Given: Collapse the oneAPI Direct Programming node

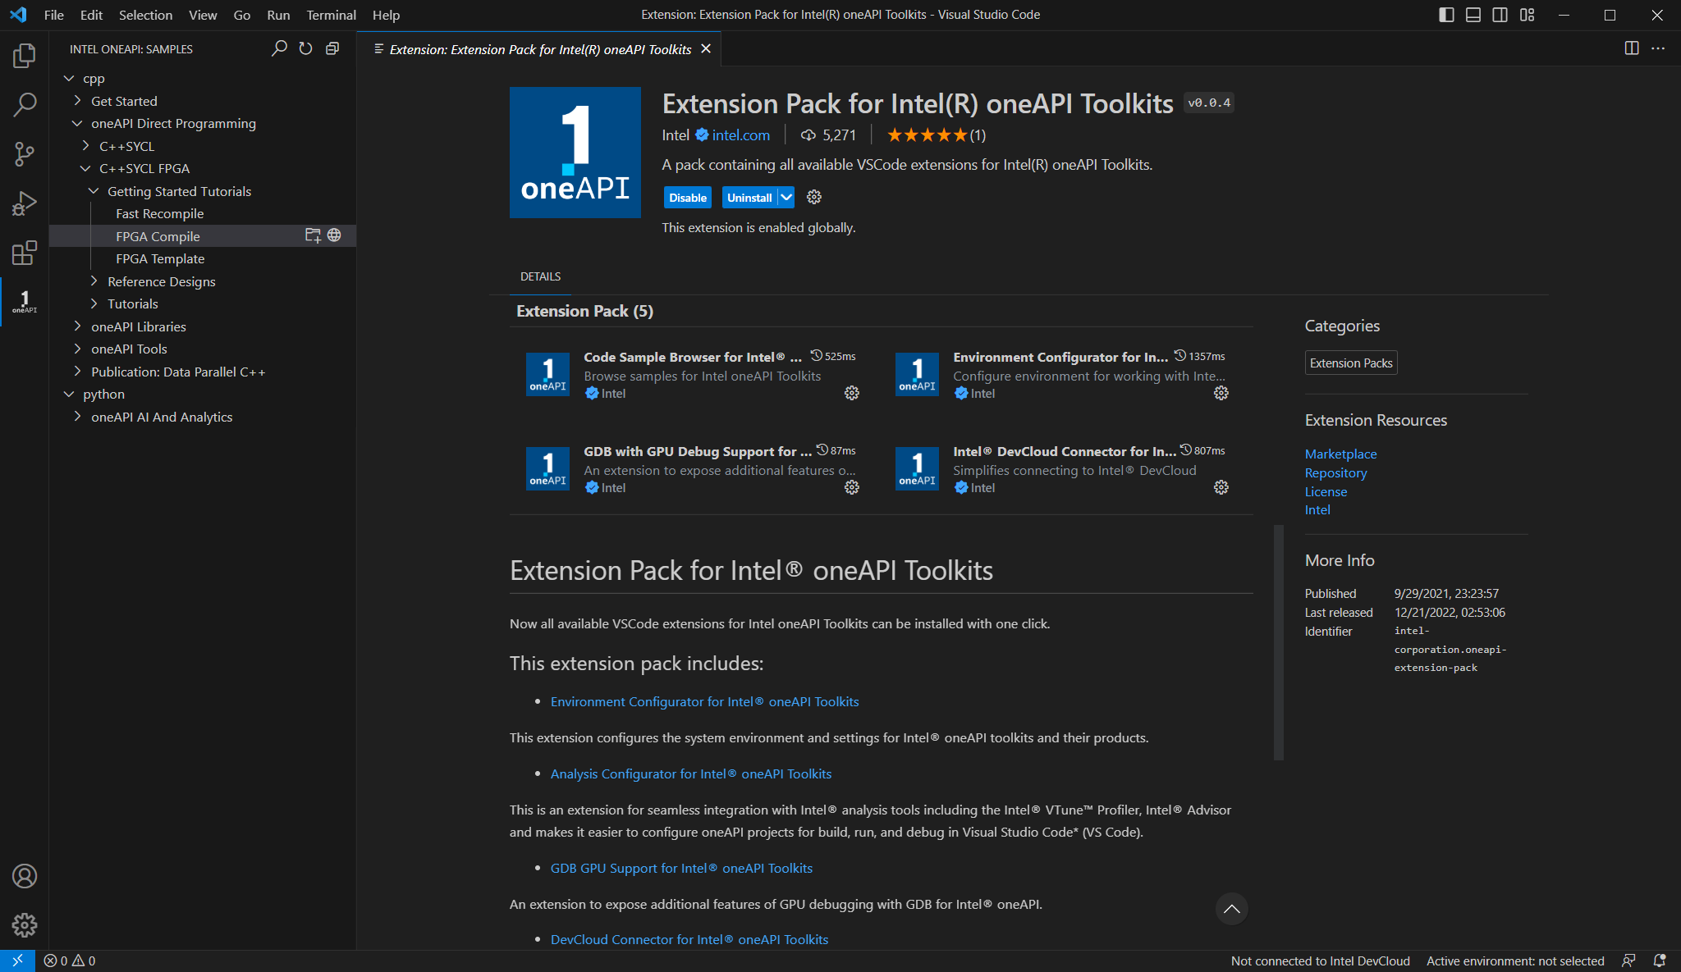Looking at the screenshot, I should point(78,123).
